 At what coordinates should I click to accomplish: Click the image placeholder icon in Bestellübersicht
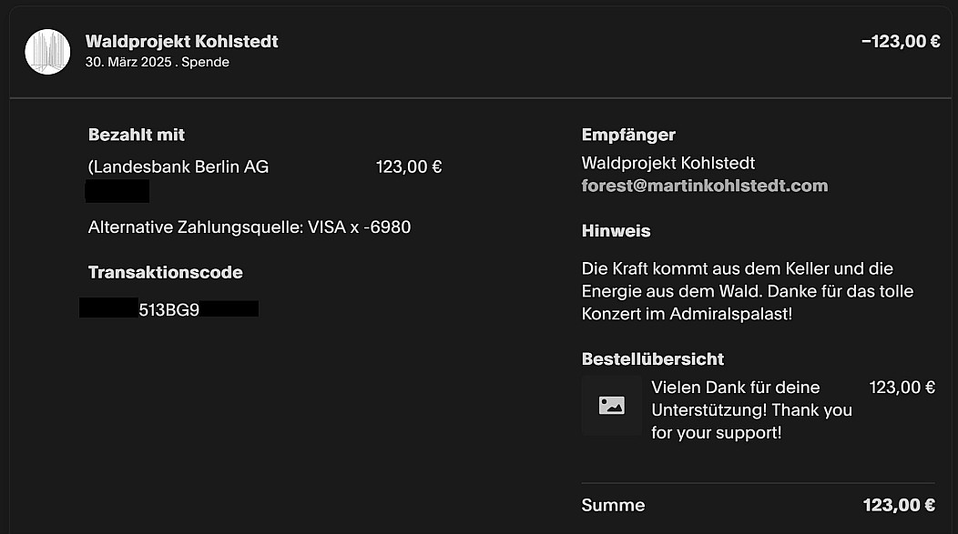611,406
